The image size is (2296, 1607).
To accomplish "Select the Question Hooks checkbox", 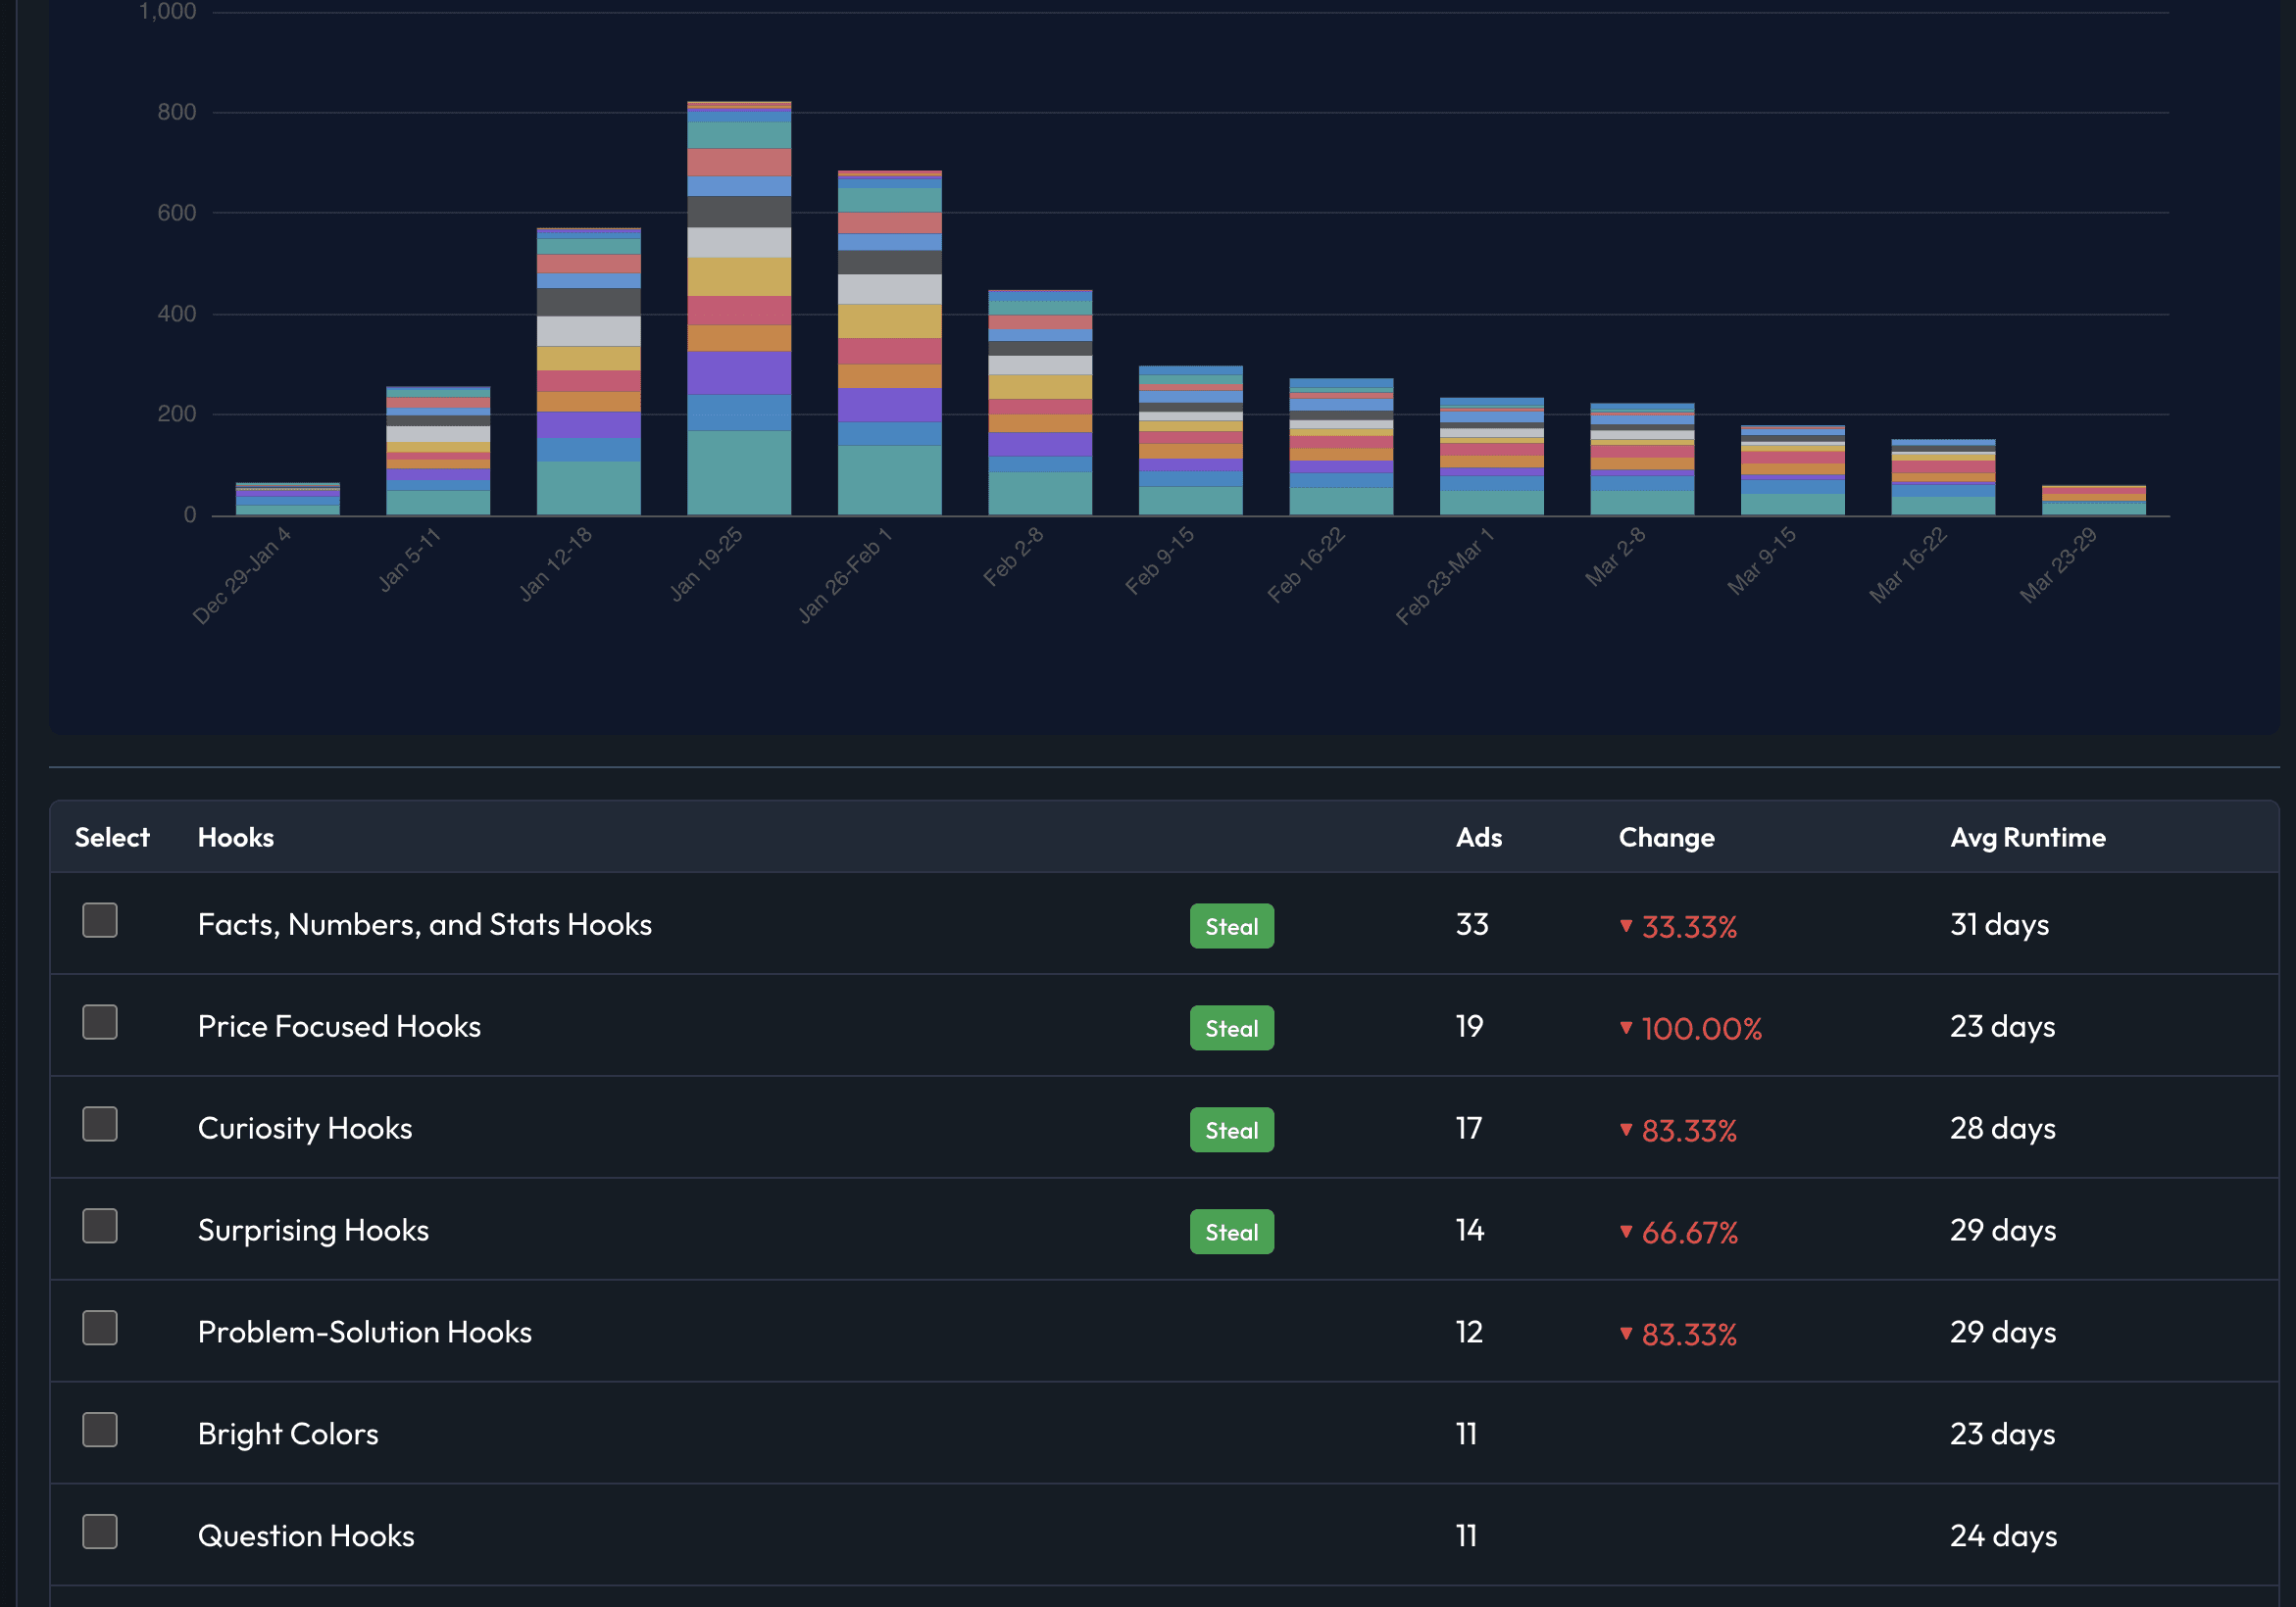I will (100, 1533).
